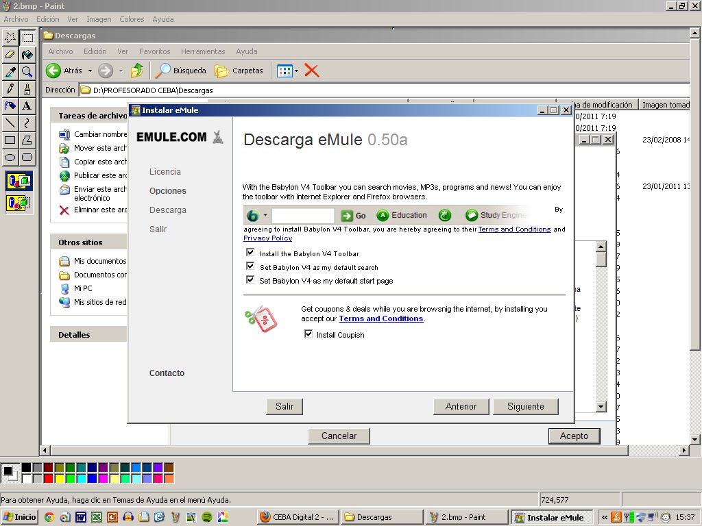Open the Babylon Privacy Policy link
This screenshot has width=702, height=526.
click(268, 238)
